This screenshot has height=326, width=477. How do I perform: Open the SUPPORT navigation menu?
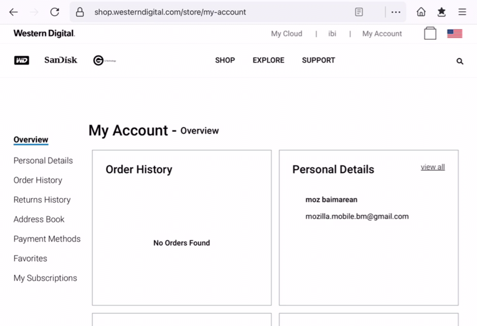[318, 60]
